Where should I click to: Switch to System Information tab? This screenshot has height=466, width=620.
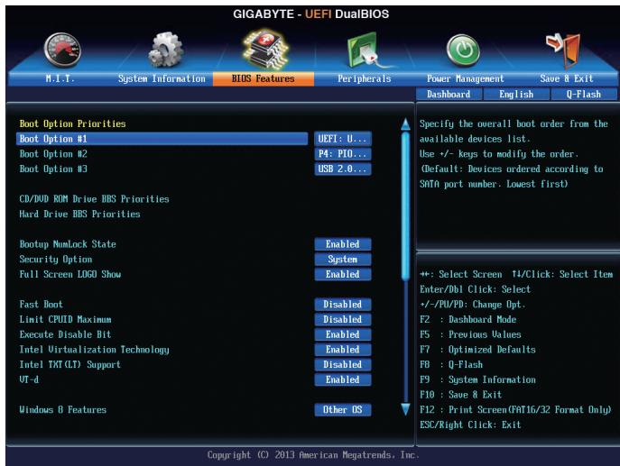(x=162, y=78)
